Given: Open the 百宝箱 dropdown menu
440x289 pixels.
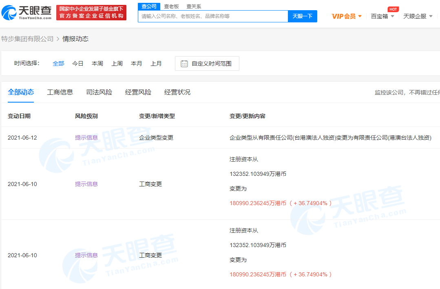Looking at the screenshot, I should click(383, 16).
